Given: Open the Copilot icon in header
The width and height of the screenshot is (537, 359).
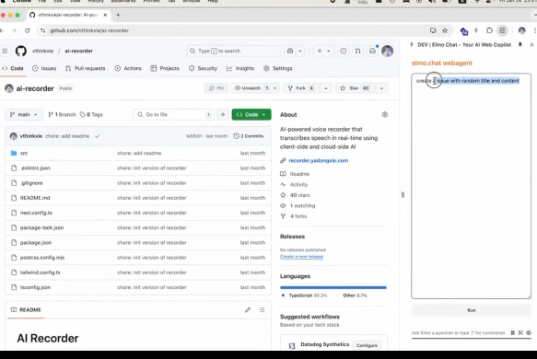Looking at the screenshot, I should point(290,51).
